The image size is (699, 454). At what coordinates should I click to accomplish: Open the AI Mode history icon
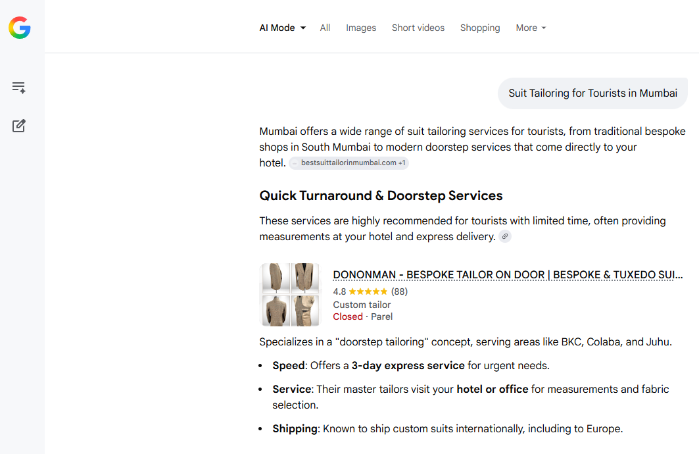19,88
